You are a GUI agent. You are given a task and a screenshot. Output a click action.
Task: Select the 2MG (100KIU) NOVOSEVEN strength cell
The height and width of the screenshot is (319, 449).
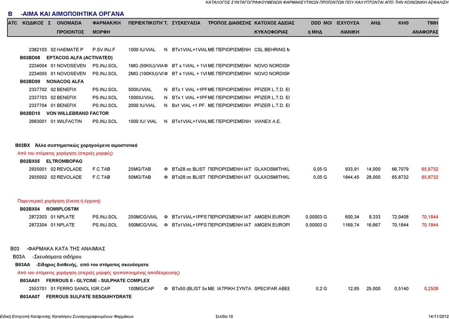click(146, 73)
